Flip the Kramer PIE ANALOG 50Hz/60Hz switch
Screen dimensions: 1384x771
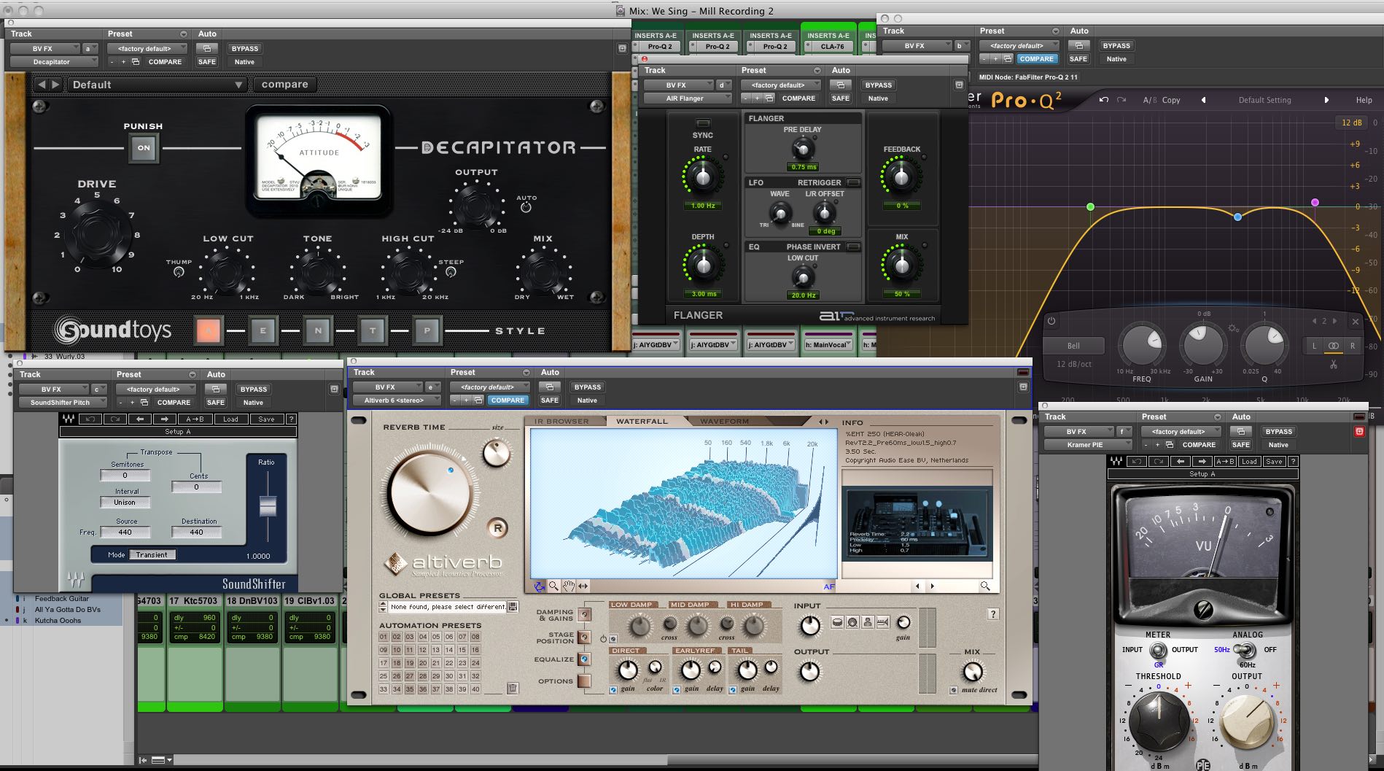click(x=1246, y=649)
